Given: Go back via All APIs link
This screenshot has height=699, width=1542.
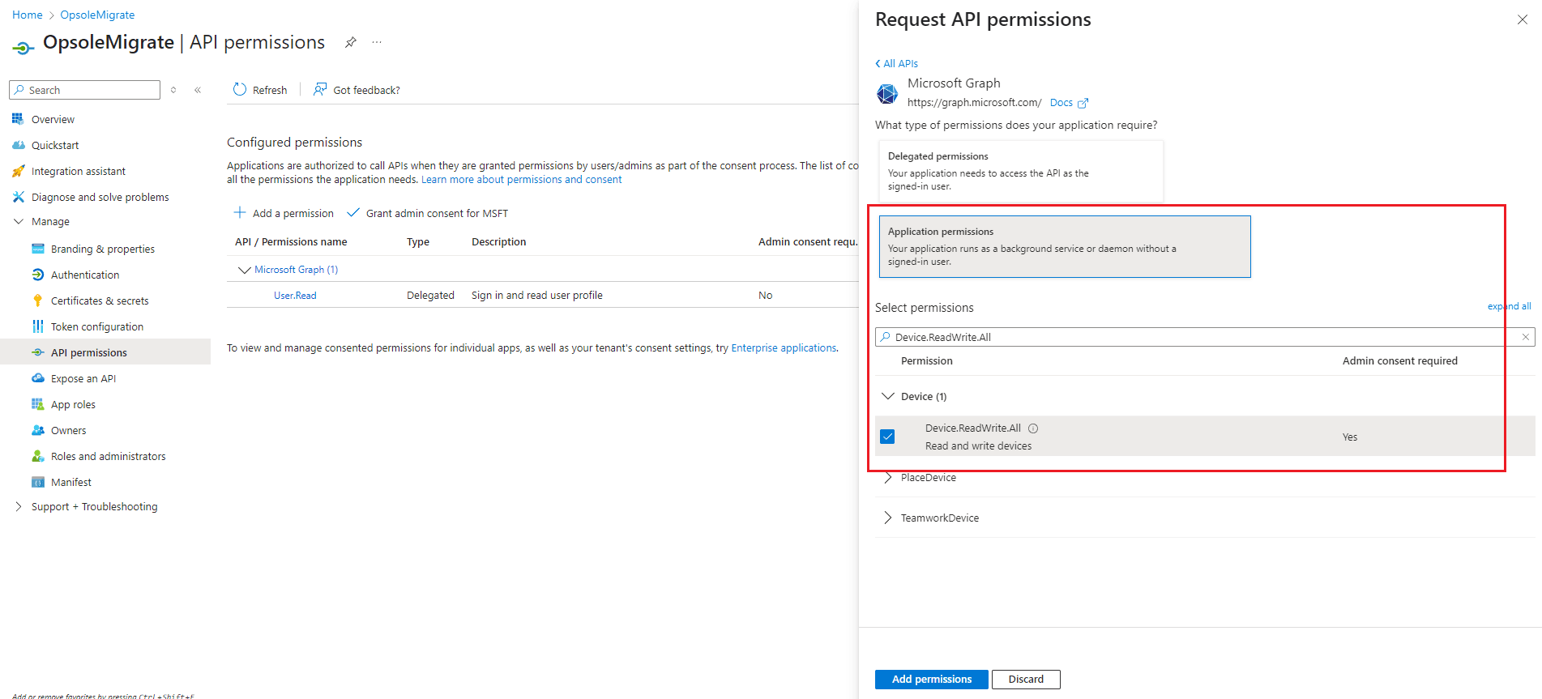Looking at the screenshot, I should 897,63.
